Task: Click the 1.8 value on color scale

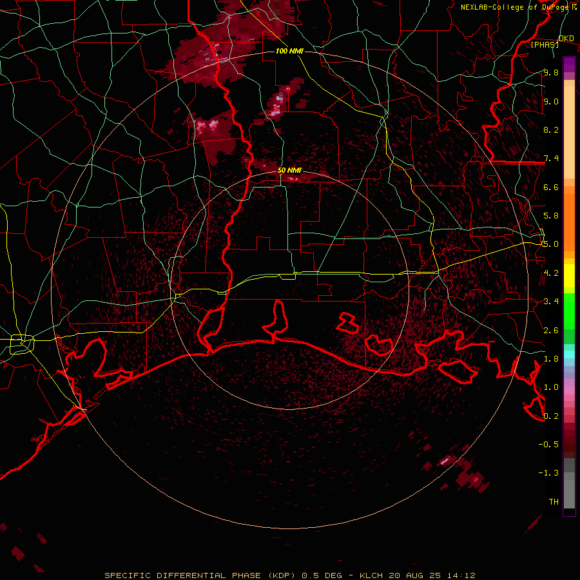Action: [x=551, y=359]
